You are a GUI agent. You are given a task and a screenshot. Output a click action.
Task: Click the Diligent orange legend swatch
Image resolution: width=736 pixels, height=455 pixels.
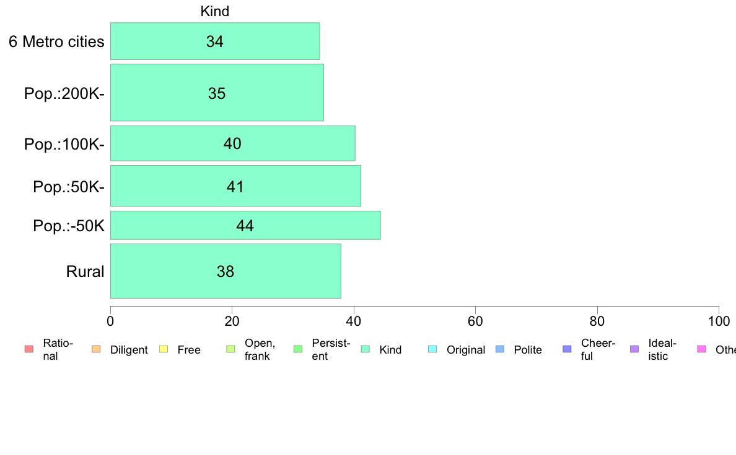point(96,349)
